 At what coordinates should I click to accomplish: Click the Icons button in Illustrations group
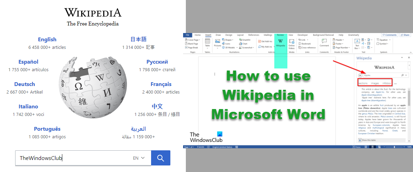226,44
